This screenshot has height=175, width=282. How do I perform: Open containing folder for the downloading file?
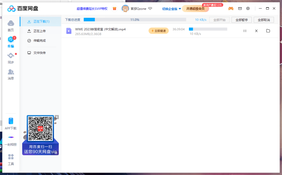click(x=268, y=31)
